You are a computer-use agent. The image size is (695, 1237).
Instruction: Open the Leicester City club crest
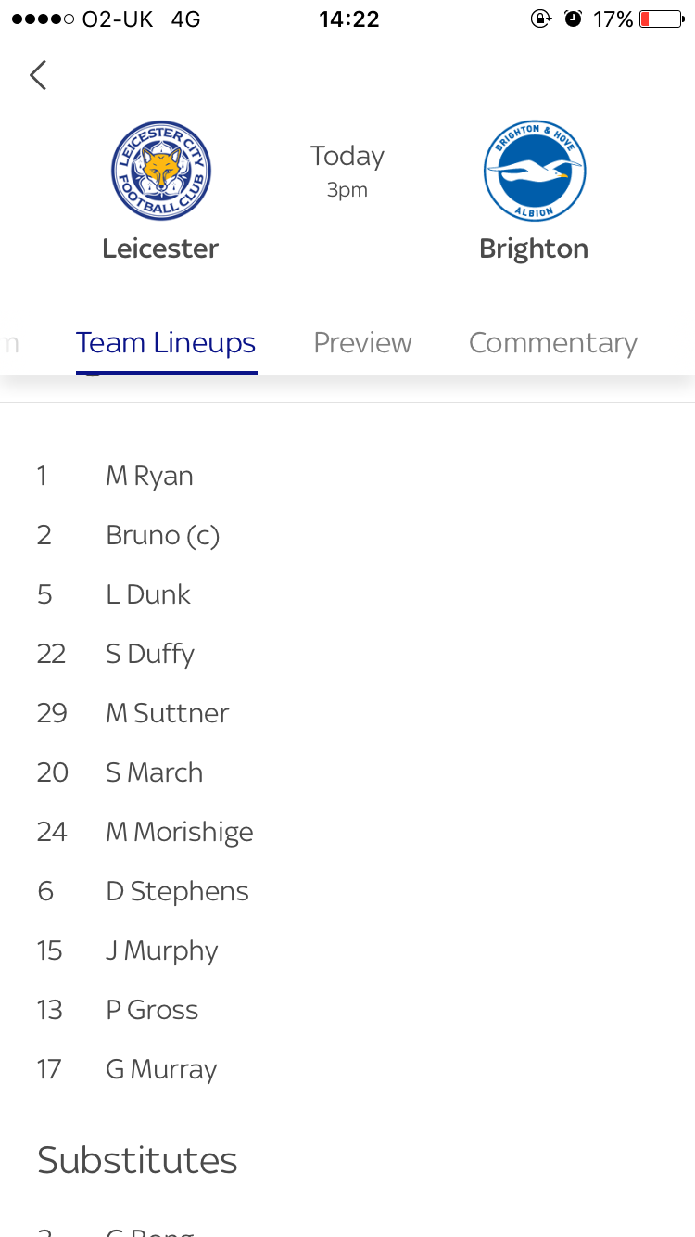(161, 171)
